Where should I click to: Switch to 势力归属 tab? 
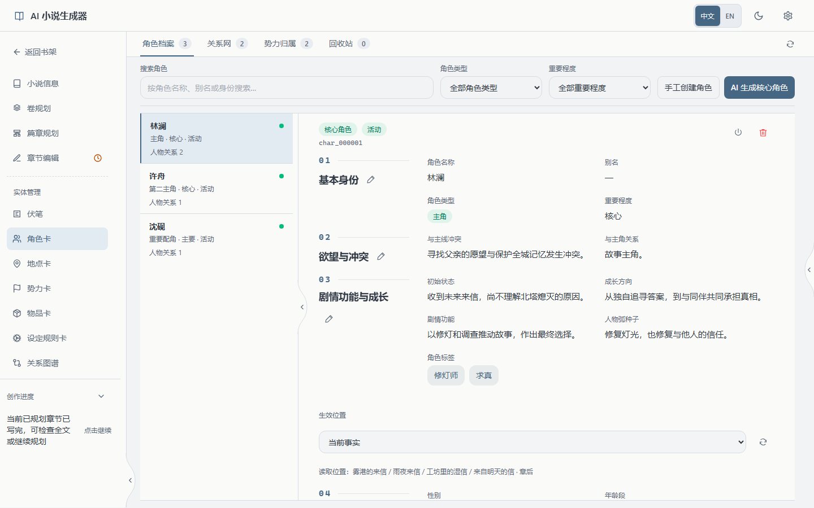(x=288, y=43)
